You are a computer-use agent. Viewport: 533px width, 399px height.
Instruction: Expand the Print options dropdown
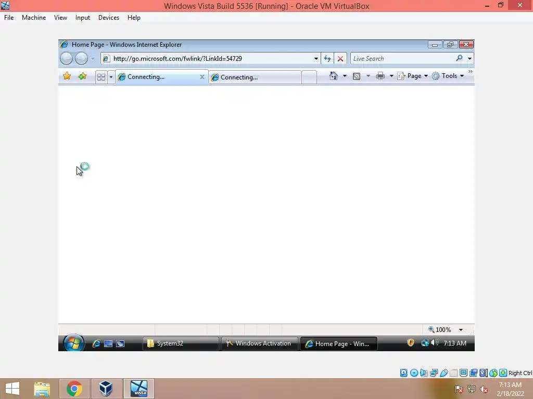pyautogui.click(x=391, y=76)
